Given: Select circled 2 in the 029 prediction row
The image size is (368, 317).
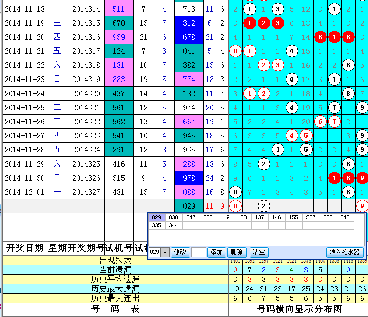Looking at the screenshot, I should 263,206.
